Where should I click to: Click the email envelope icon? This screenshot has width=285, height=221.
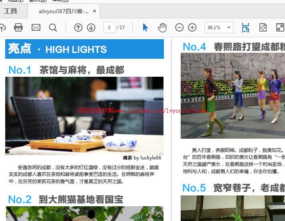[36, 28]
